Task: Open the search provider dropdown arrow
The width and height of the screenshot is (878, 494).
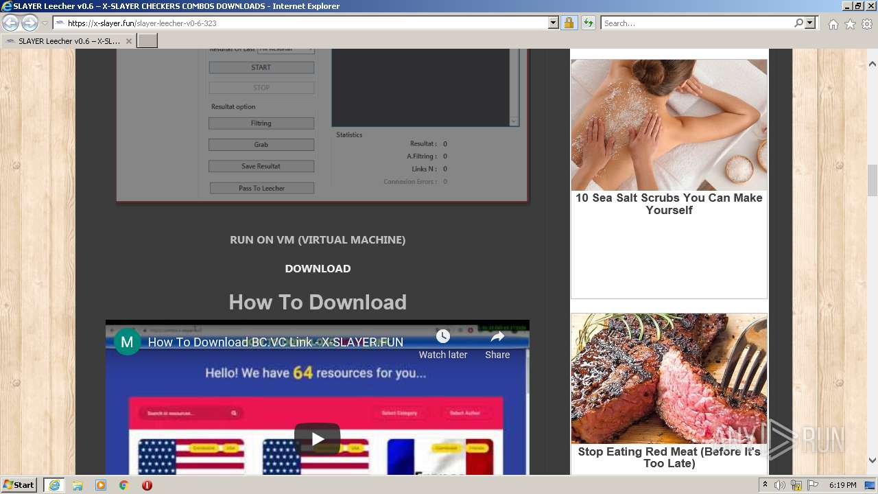Action: click(x=810, y=23)
